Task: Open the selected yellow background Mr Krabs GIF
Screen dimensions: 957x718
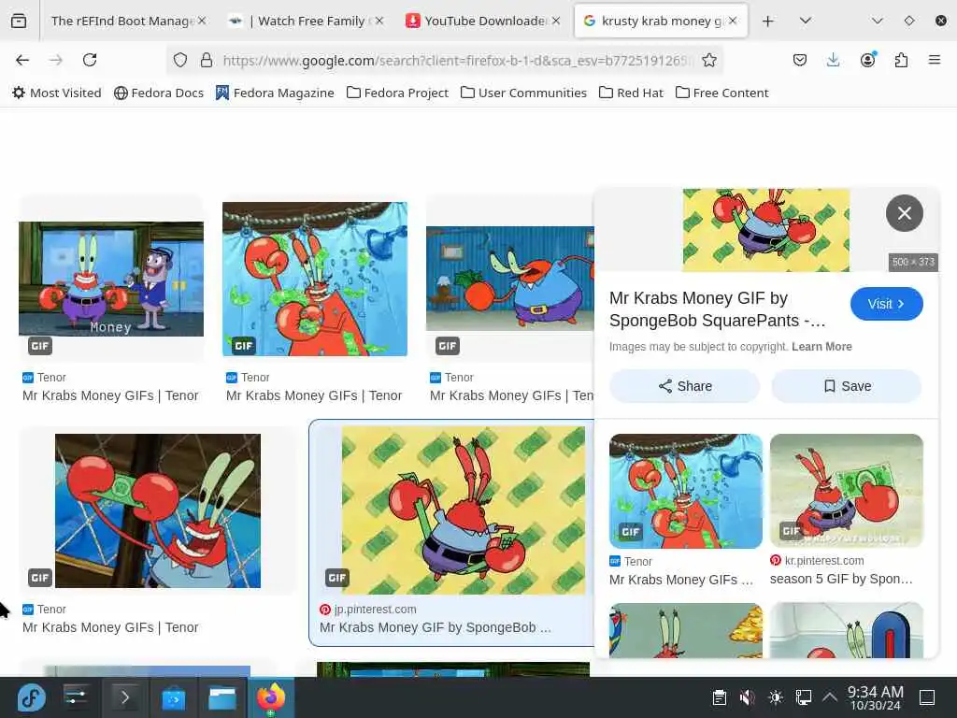Action: click(464, 510)
